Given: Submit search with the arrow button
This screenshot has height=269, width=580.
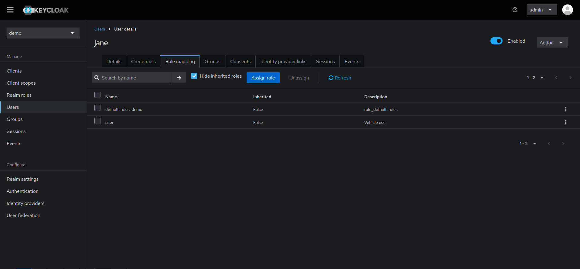Looking at the screenshot, I should (x=179, y=78).
